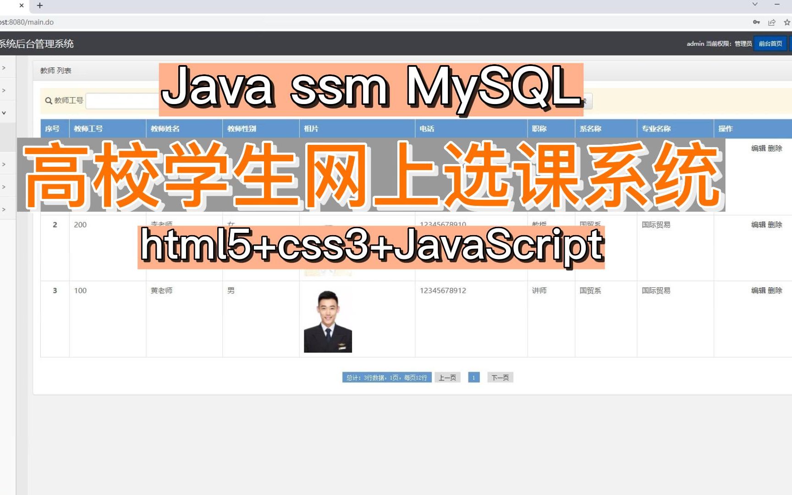Click row number 3 cell

pos(55,291)
